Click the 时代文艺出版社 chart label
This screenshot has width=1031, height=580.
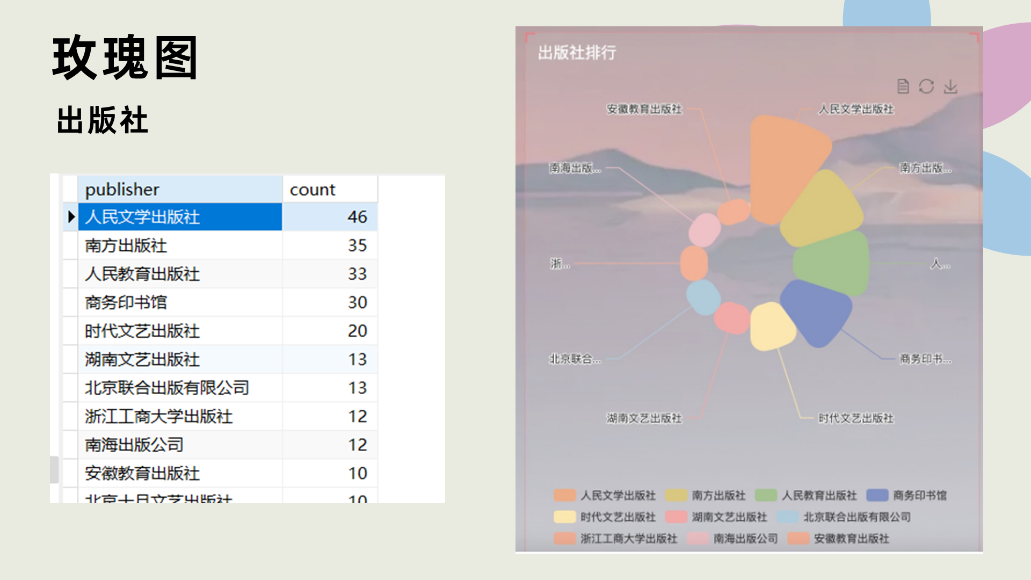[x=856, y=418]
